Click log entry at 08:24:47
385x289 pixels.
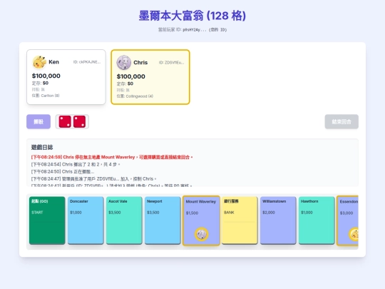pos(94,178)
